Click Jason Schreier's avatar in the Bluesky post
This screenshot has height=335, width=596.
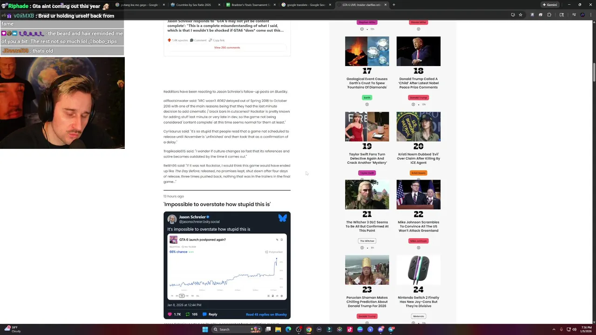point(172,219)
